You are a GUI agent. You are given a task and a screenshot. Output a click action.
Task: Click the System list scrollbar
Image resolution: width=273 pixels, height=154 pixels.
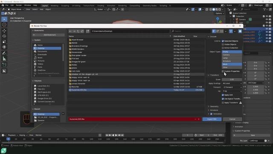[x=63, y=52]
